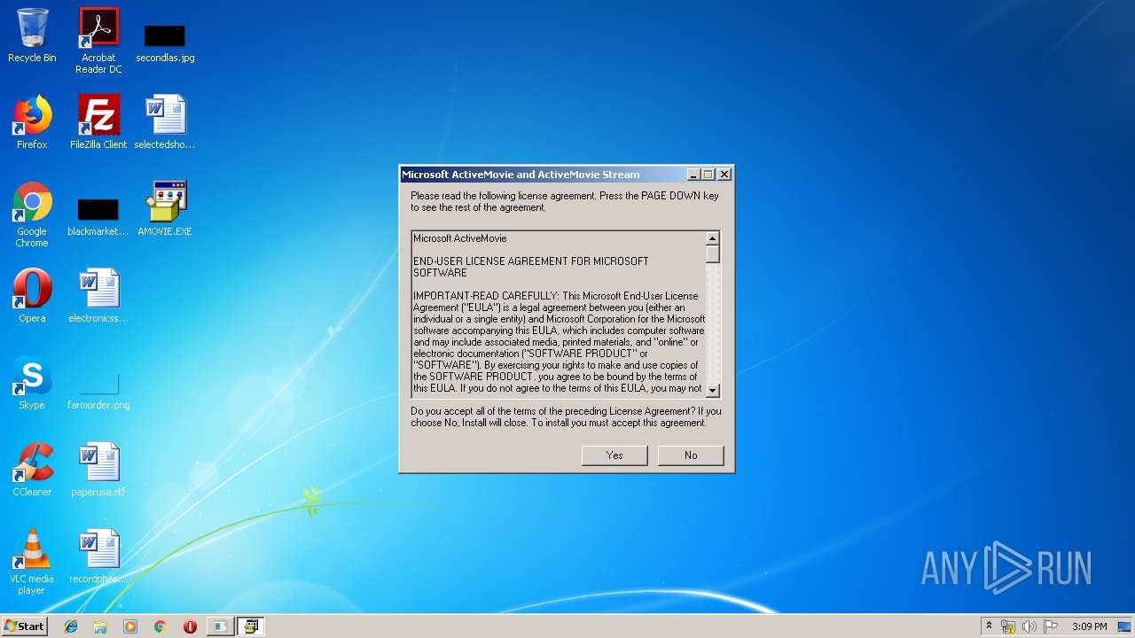Click the 3:09 PM taskbar clock
Screen dimensions: 1135x638
point(1090,626)
